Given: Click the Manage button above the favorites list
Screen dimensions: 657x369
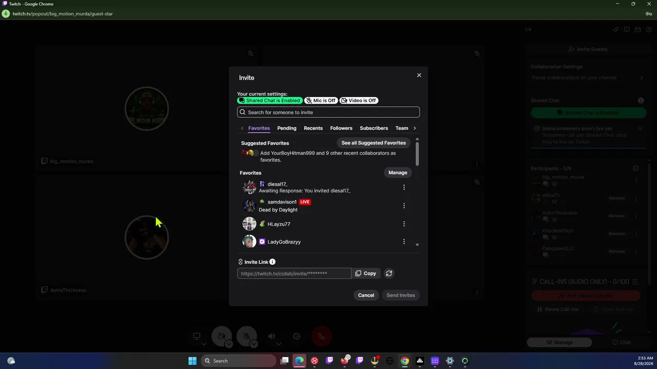Looking at the screenshot, I should click(398, 173).
